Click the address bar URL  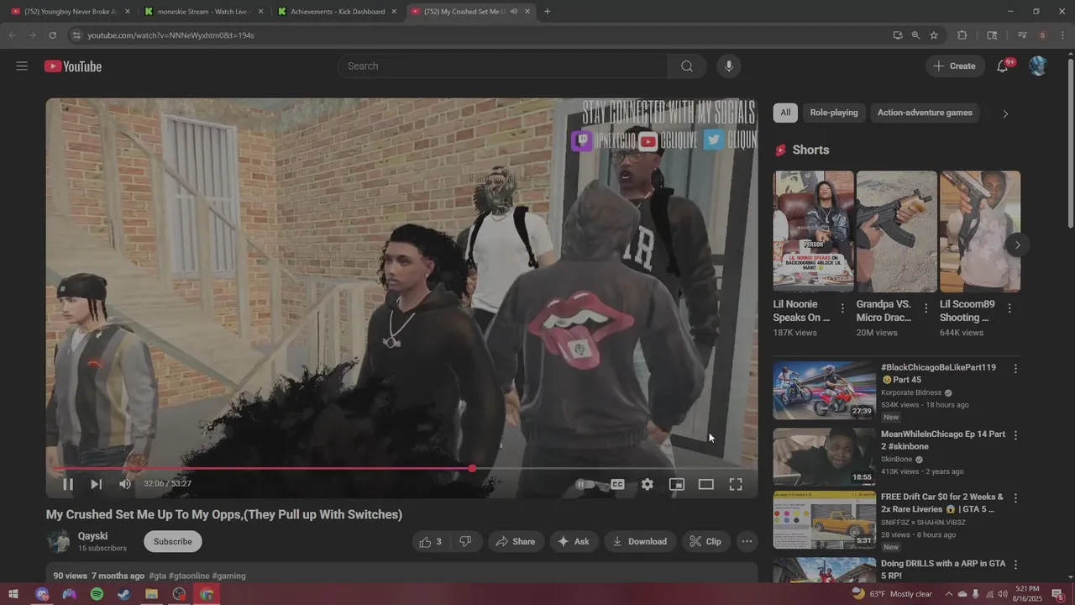click(171, 35)
